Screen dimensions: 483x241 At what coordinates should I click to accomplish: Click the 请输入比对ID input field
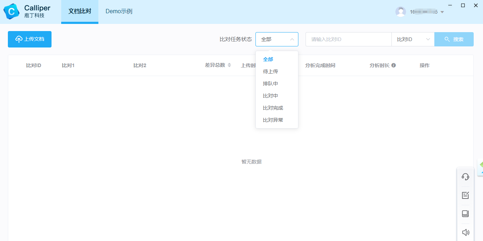point(348,39)
